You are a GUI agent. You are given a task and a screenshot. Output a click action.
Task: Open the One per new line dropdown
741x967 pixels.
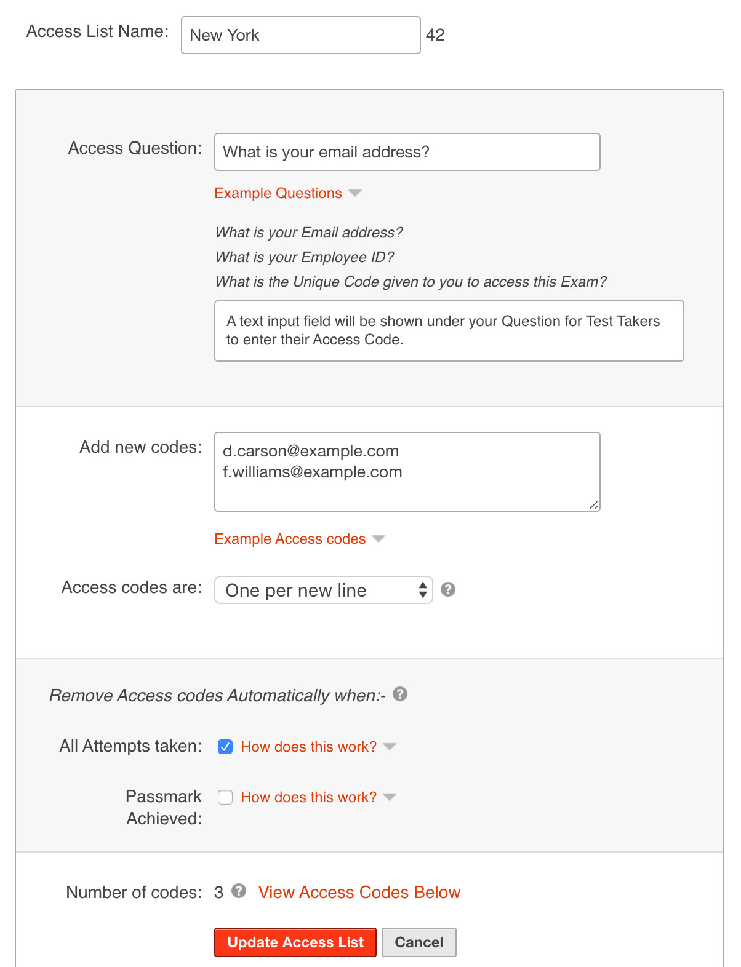(x=324, y=590)
